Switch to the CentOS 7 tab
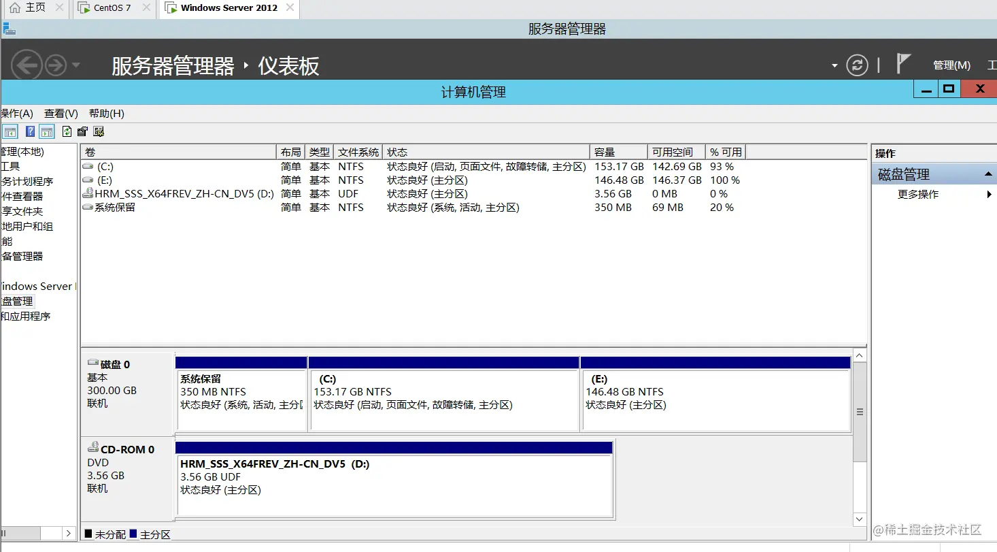The height and width of the screenshot is (552, 997). click(112, 8)
